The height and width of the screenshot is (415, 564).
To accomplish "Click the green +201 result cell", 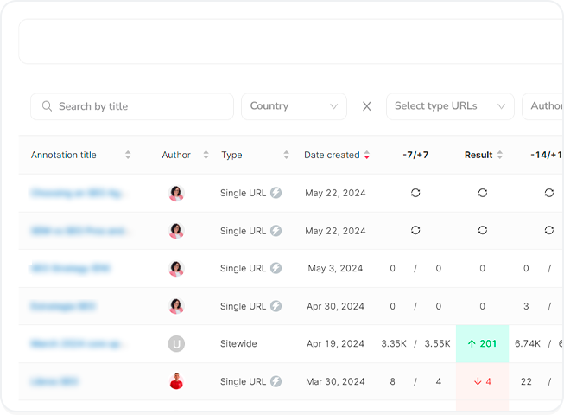I will click(482, 344).
